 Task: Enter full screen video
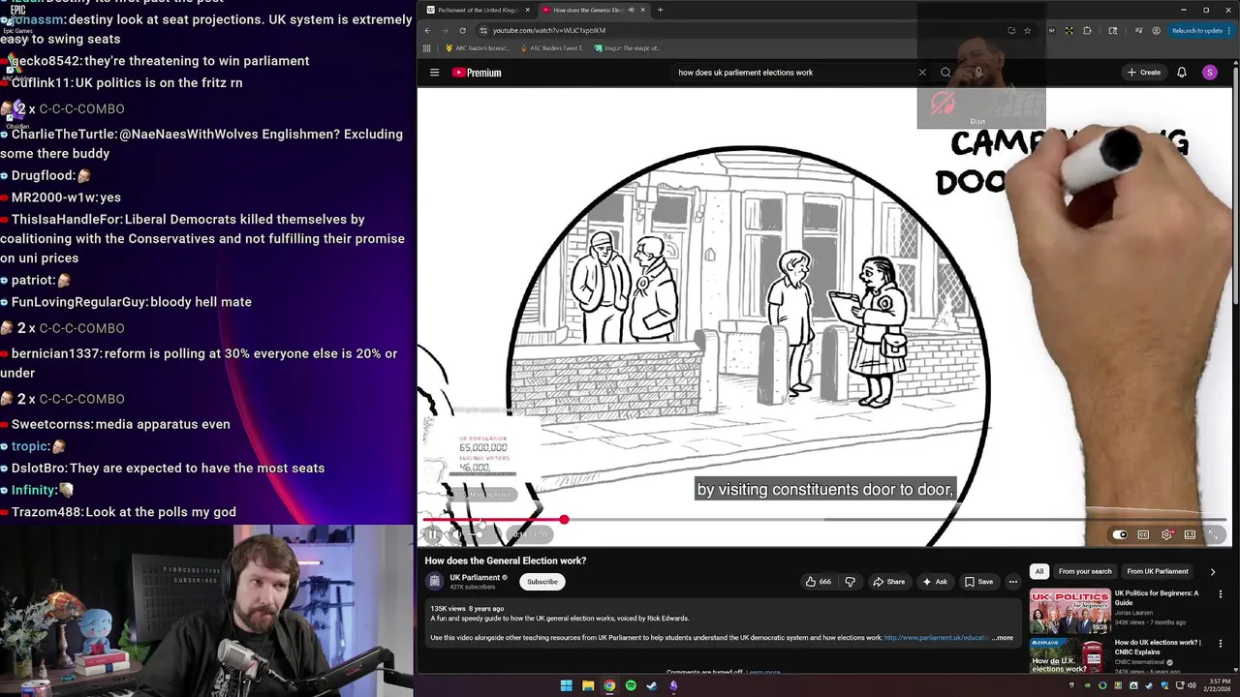[x=1213, y=534]
